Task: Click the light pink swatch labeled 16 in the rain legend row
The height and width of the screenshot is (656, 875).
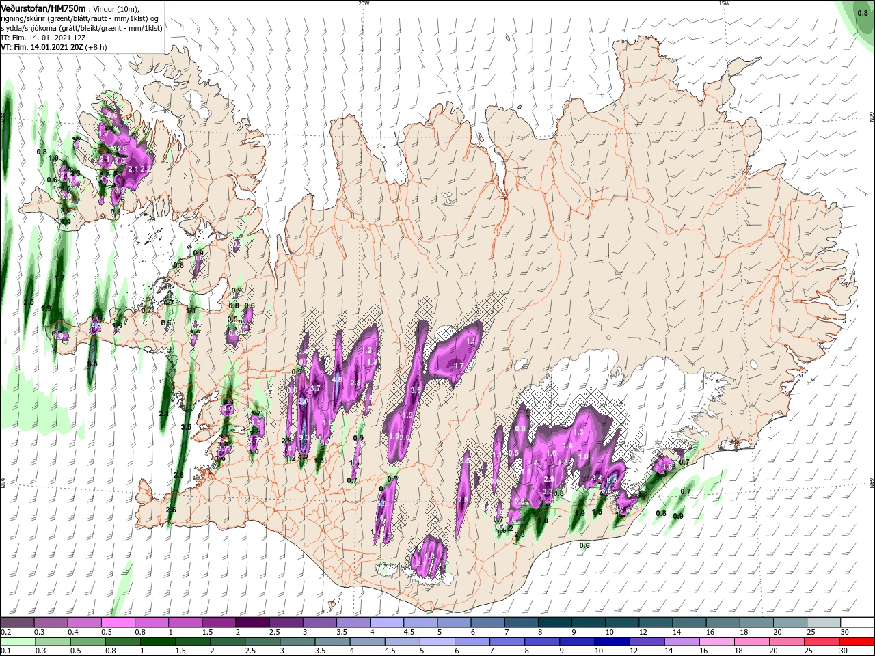Action: pos(717,642)
